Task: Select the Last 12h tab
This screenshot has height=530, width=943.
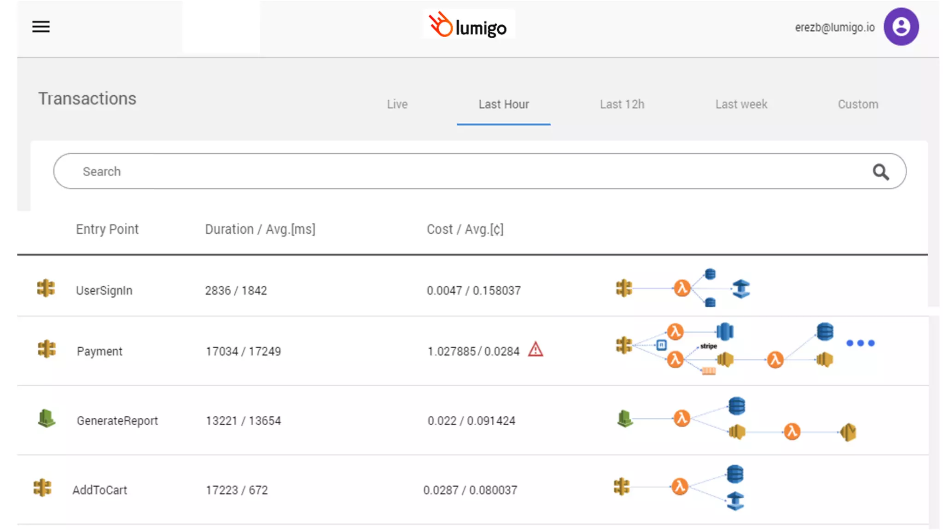Action: (622, 104)
